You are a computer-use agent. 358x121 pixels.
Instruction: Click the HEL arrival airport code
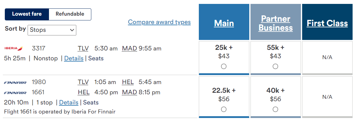coord(128,82)
